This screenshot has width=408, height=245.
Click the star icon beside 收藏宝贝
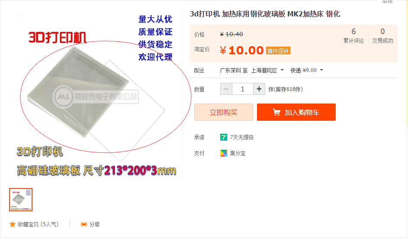12,224
